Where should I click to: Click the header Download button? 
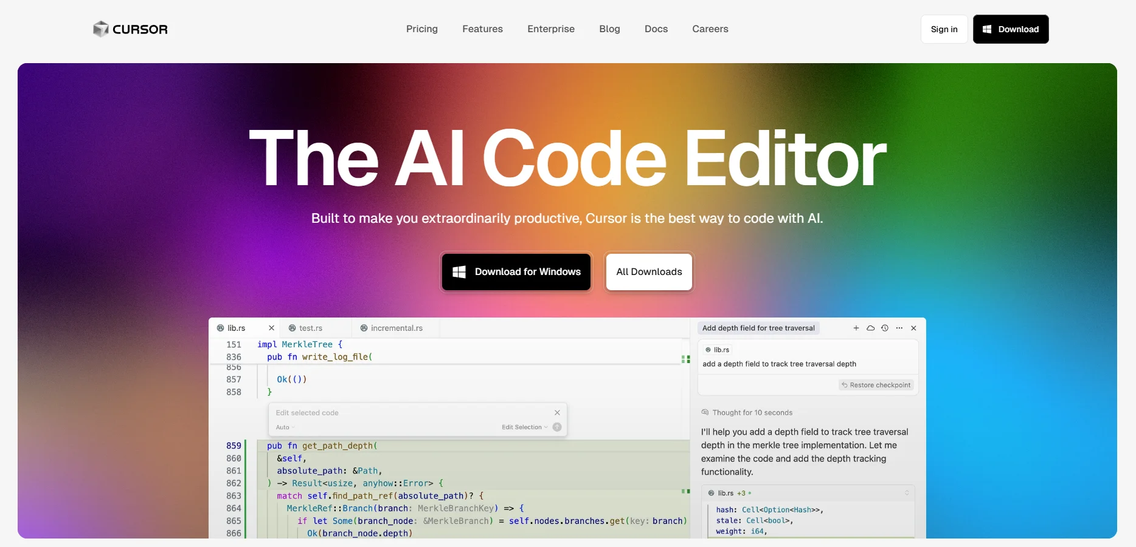point(1011,29)
